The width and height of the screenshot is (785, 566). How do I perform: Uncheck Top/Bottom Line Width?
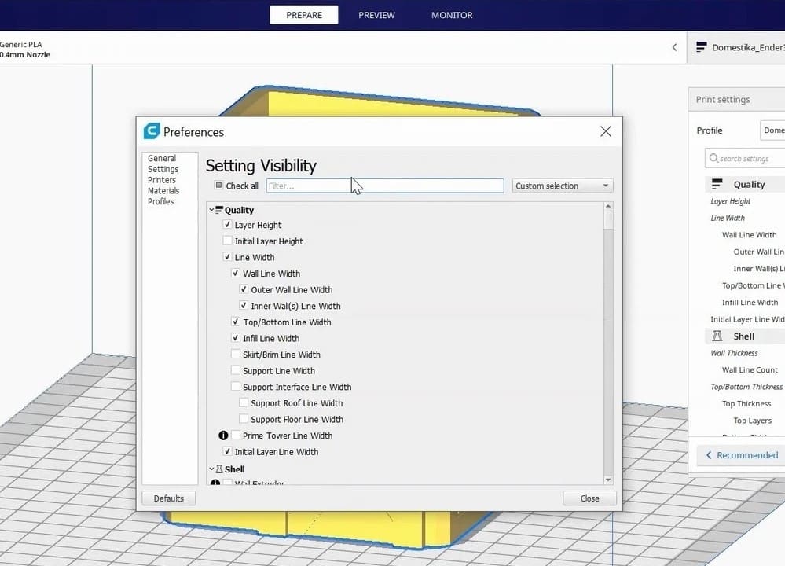coord(235,322)
